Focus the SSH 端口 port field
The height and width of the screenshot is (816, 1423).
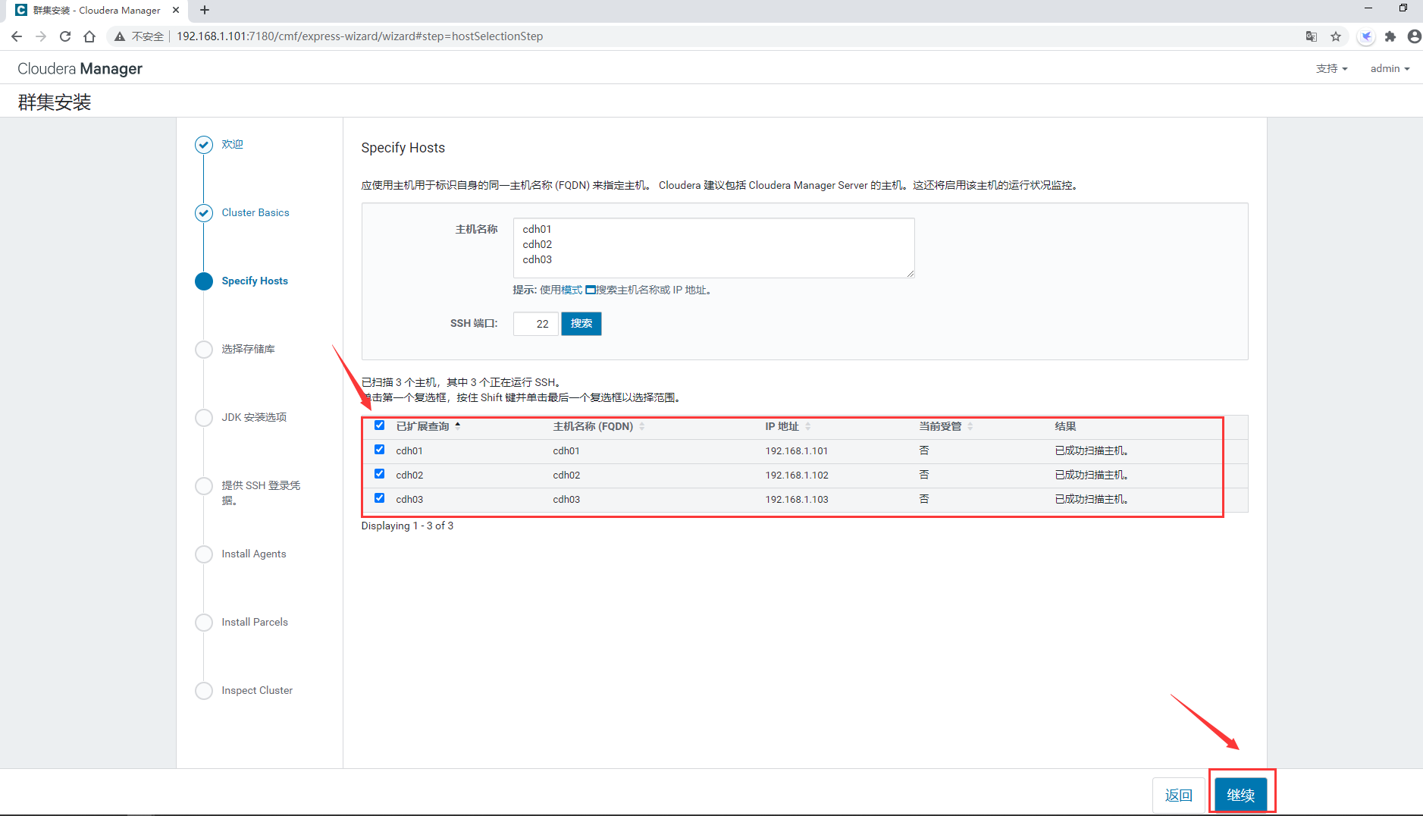pyautogui.click(x=536, y=324)
